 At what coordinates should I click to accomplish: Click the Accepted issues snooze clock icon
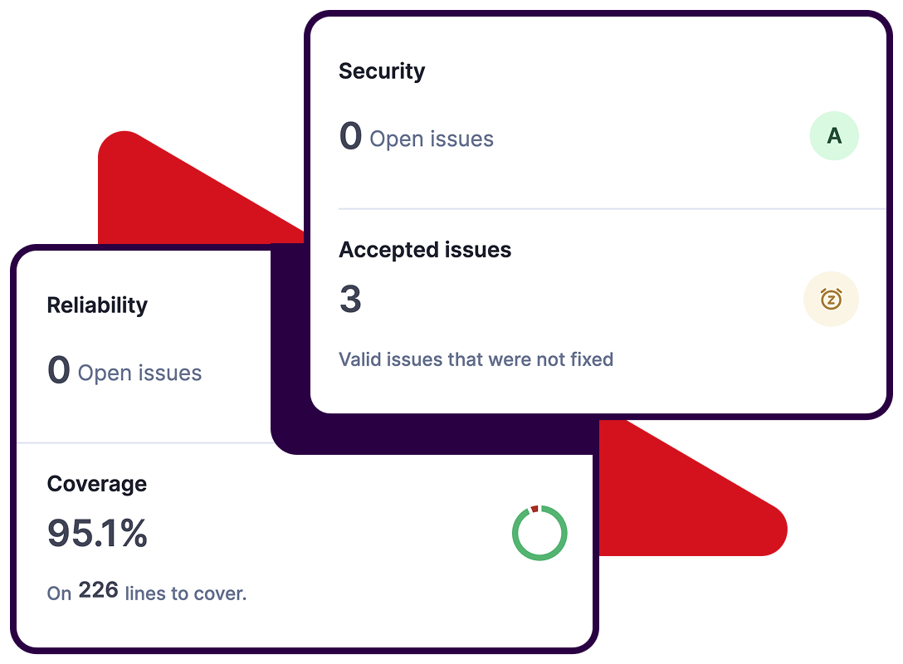click(x=831, y=299)
